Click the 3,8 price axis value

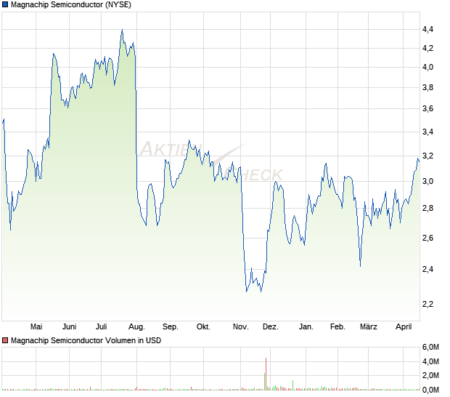click(x=427, y=88)
